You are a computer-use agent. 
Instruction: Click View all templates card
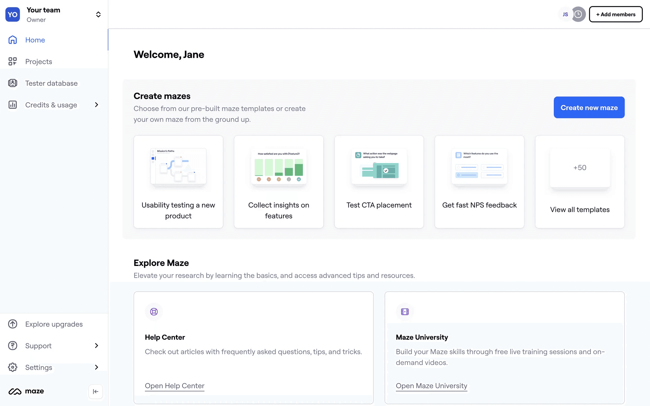point(579,182)
